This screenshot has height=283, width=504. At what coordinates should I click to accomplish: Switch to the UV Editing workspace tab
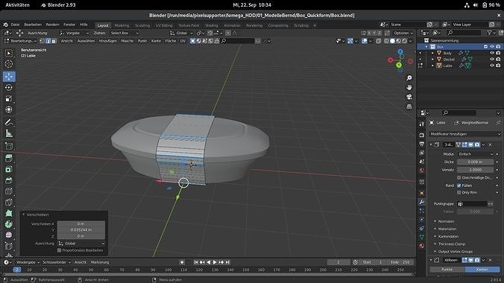pyautogui.click(x=164, y=25)
